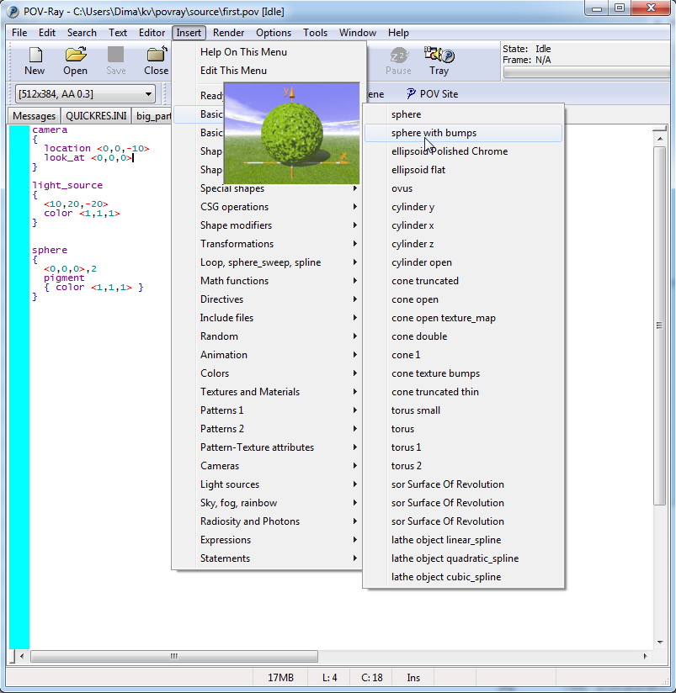The width and height of the screenshot is (676, 693).
Task: Open the Options menu
Action: point(274,33)
